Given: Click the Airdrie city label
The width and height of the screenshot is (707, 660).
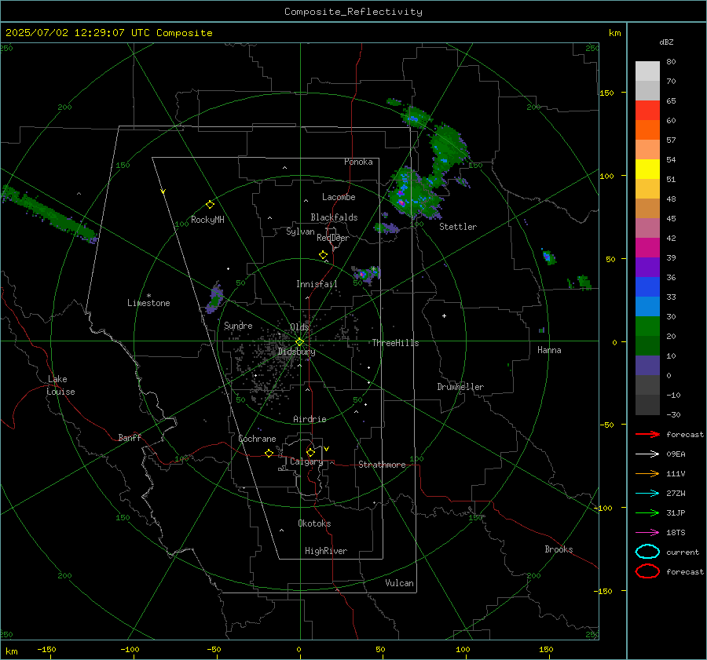Looking at the screenshot, I should pos(310,419).
